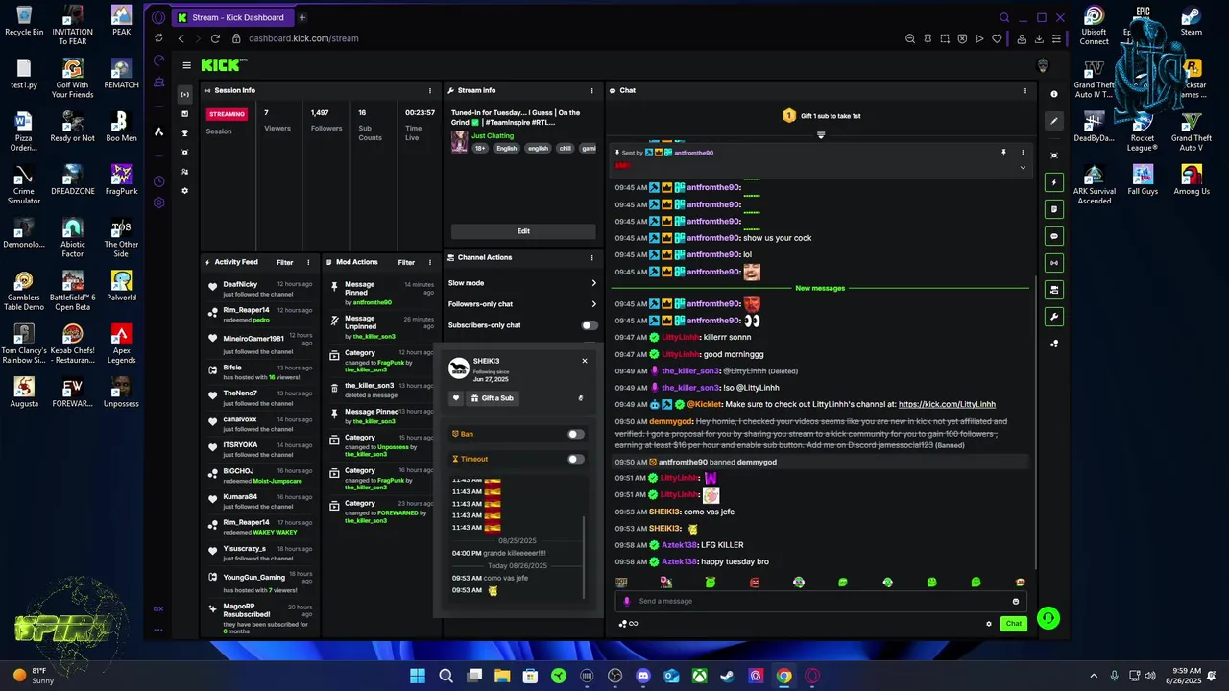Click antfromthe90 in Message Pinned mod action

tap(373, 303)
